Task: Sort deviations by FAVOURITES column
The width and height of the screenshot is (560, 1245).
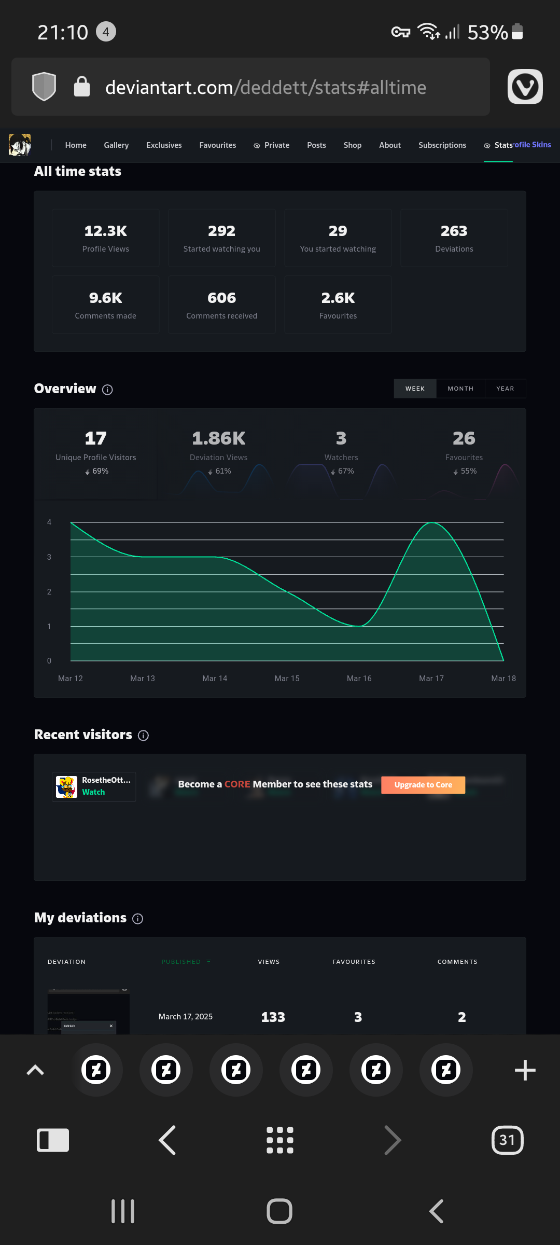Action: (x=354, y=962)
